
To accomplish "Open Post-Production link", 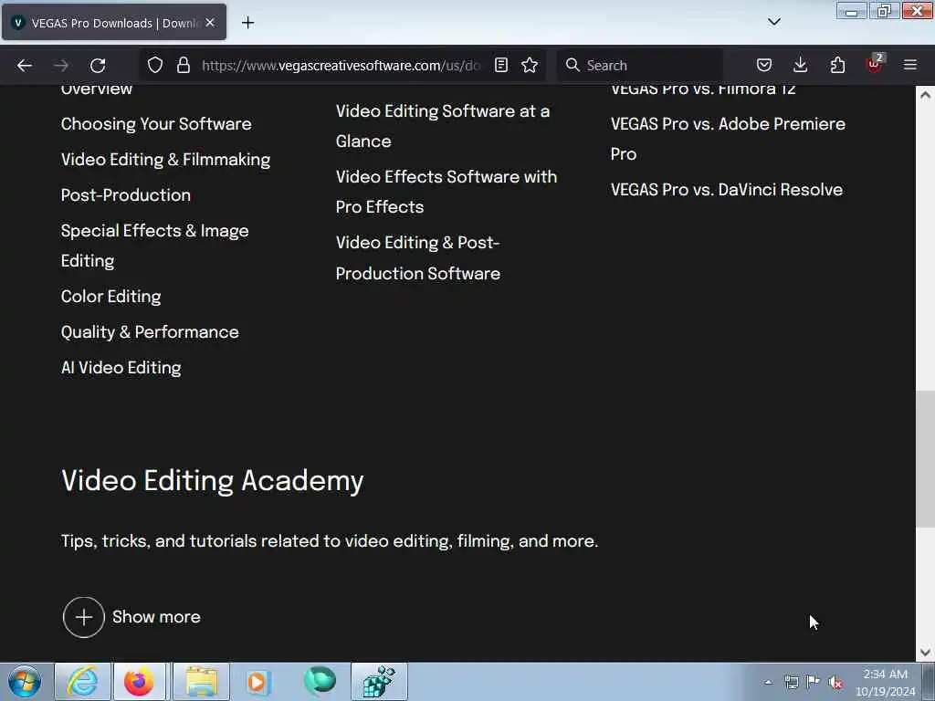I will (x=126, y=195).
